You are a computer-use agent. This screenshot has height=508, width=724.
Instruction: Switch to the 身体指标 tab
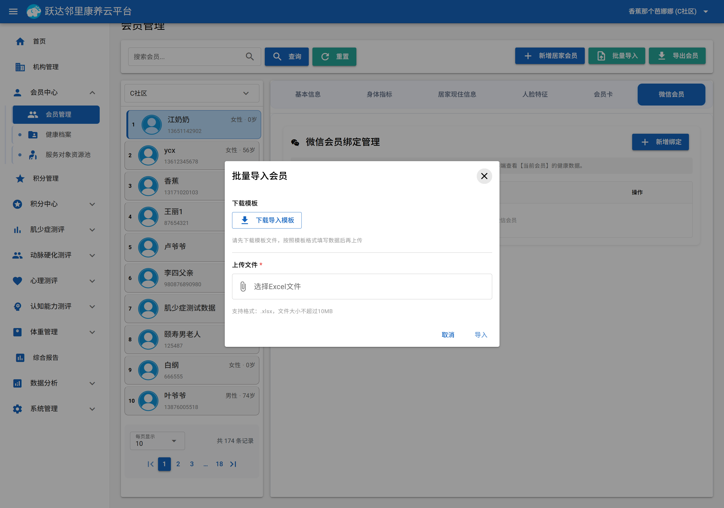(x=379, y=95)
